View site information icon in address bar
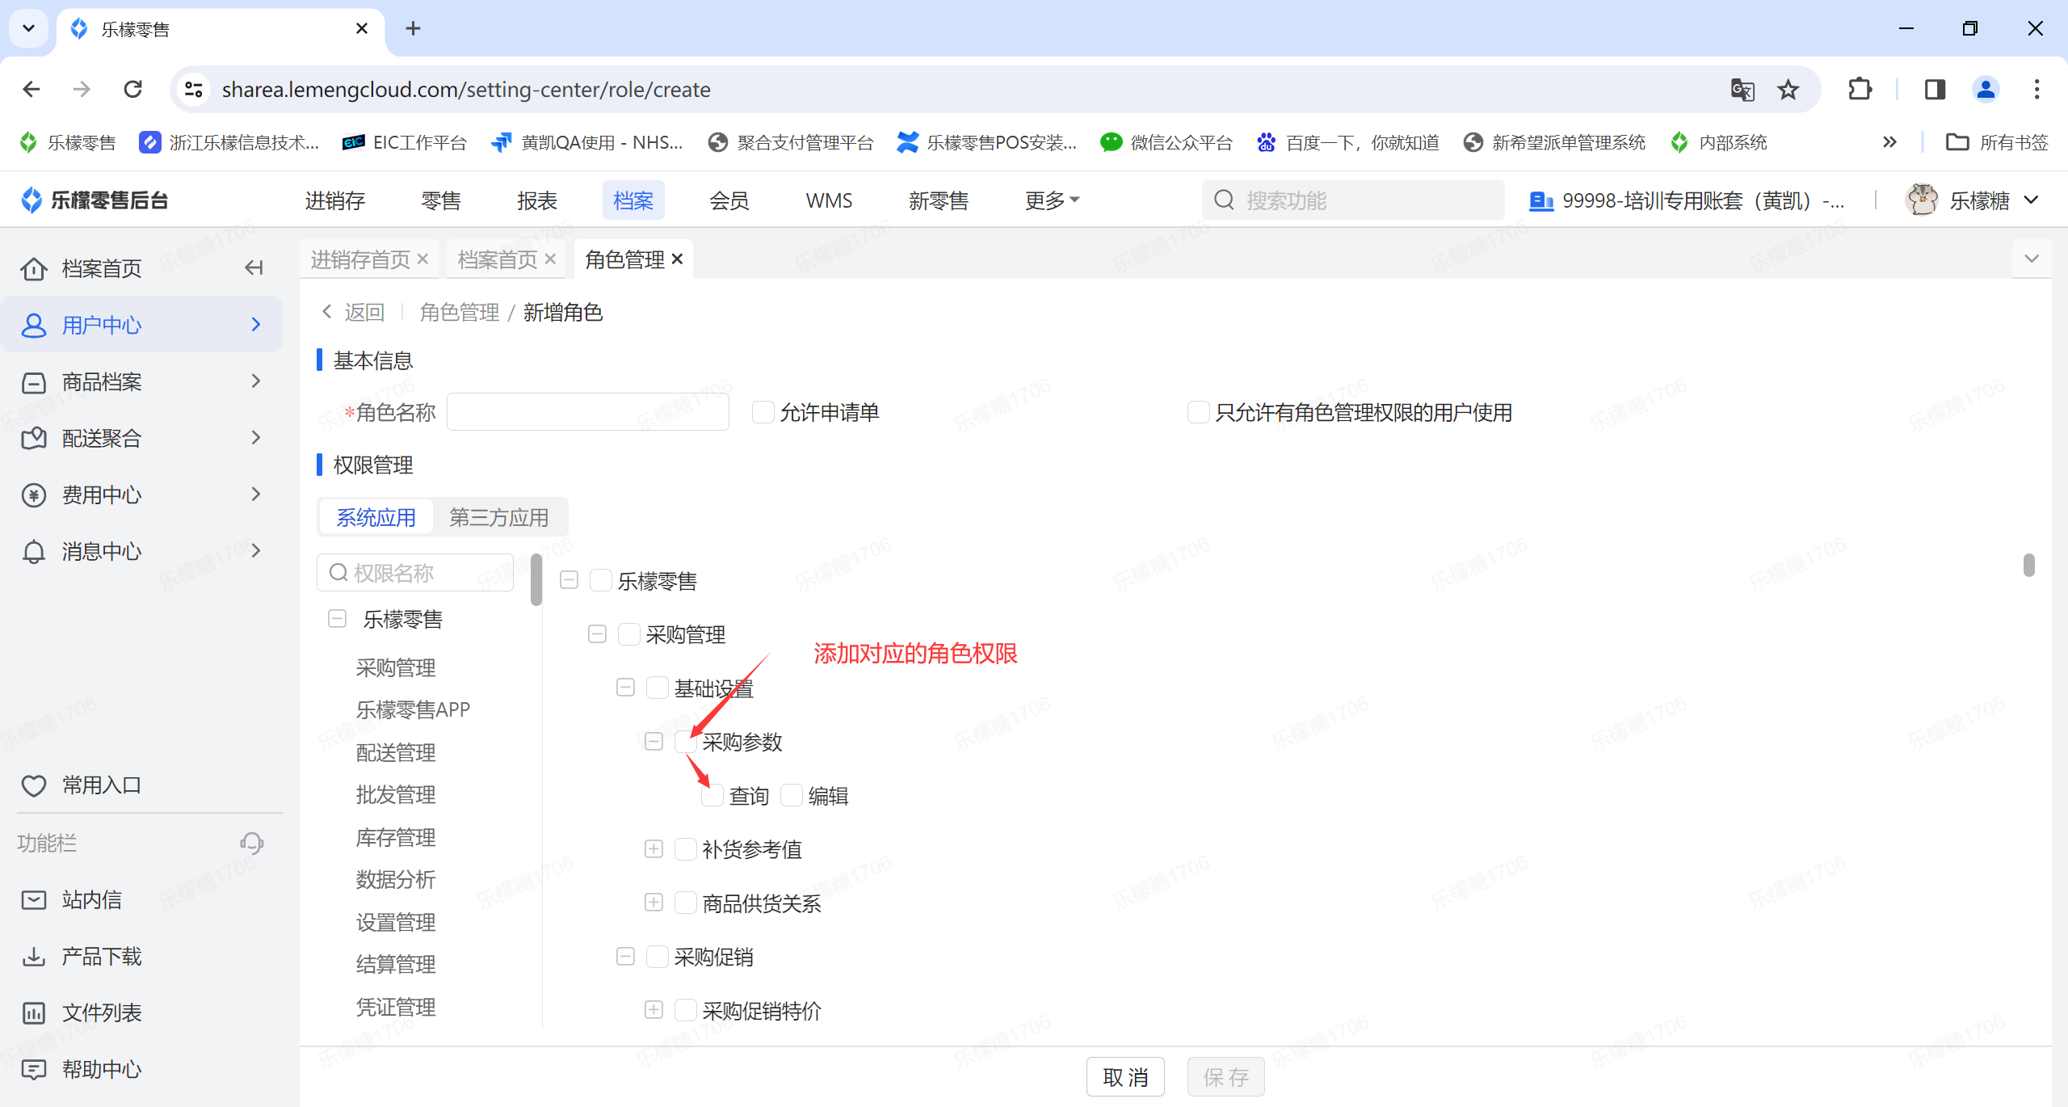Image resolution: width=2068 pixels, height=1107 pixels. coord(193,90)
